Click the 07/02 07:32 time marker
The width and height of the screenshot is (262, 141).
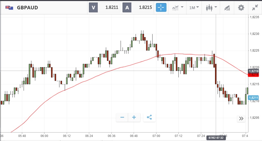tap(216, 138)
